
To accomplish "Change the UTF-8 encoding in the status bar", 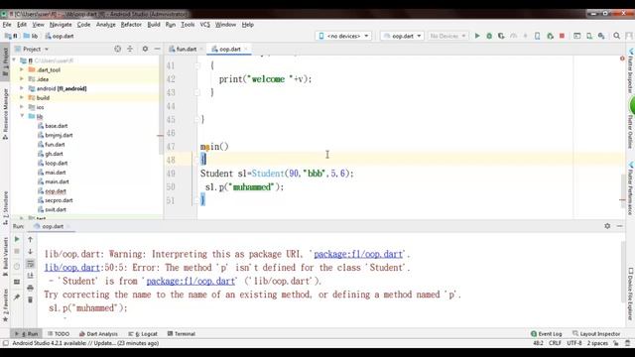I will point(574,343).
